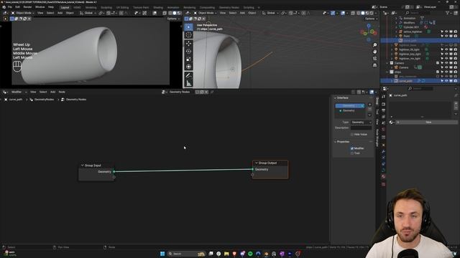Click the Blender logo in the top bar
The width and height of the screenshot is (460, 258).
(x=4, y=7)
